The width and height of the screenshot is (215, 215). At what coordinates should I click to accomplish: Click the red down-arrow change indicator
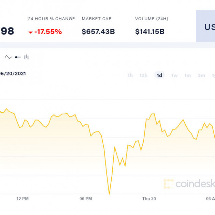tap(30, 32)
